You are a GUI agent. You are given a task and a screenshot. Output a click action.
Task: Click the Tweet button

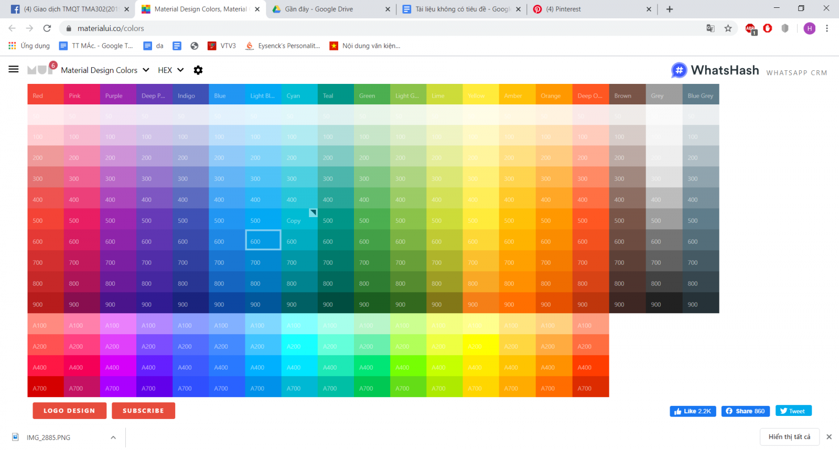pos(793,411)
